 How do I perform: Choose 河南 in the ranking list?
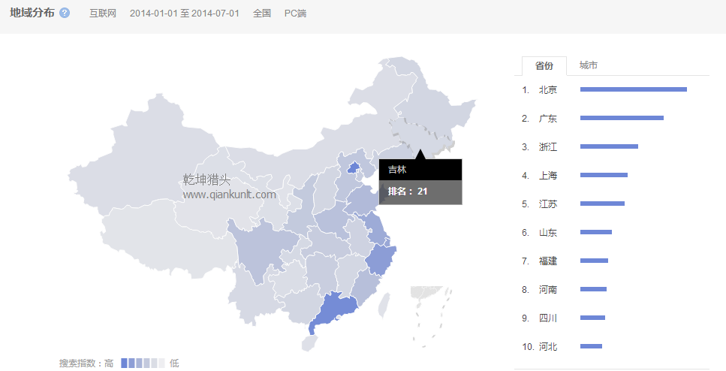[548, 290]
